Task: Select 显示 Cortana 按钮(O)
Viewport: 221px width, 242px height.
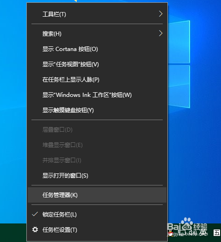Action: 97,49
